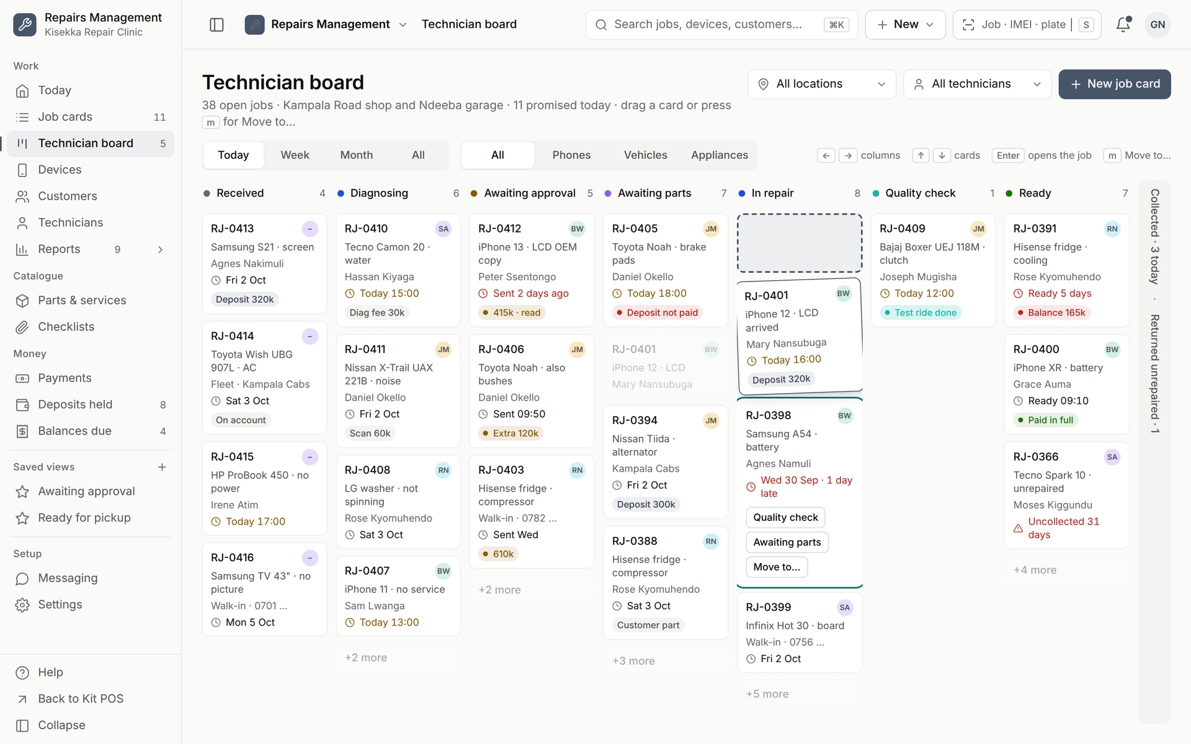Viewport: 1191px width, 744px height.
Task: Open Settings in sidebar
Action: tap(91, 604)
